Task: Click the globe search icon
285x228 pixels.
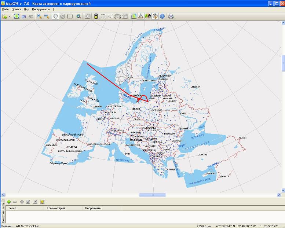Action: tap(78, 16)
